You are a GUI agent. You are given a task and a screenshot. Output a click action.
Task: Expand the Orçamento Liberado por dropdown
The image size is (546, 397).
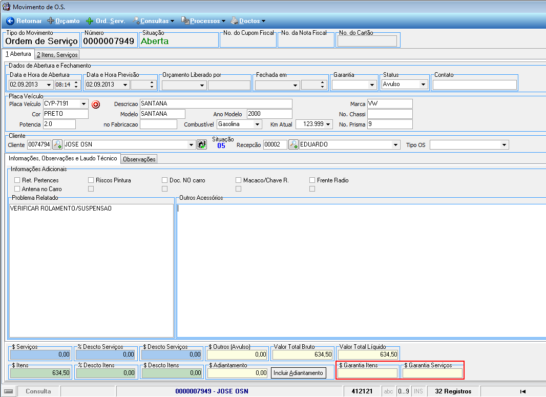[x=202, y=86]
